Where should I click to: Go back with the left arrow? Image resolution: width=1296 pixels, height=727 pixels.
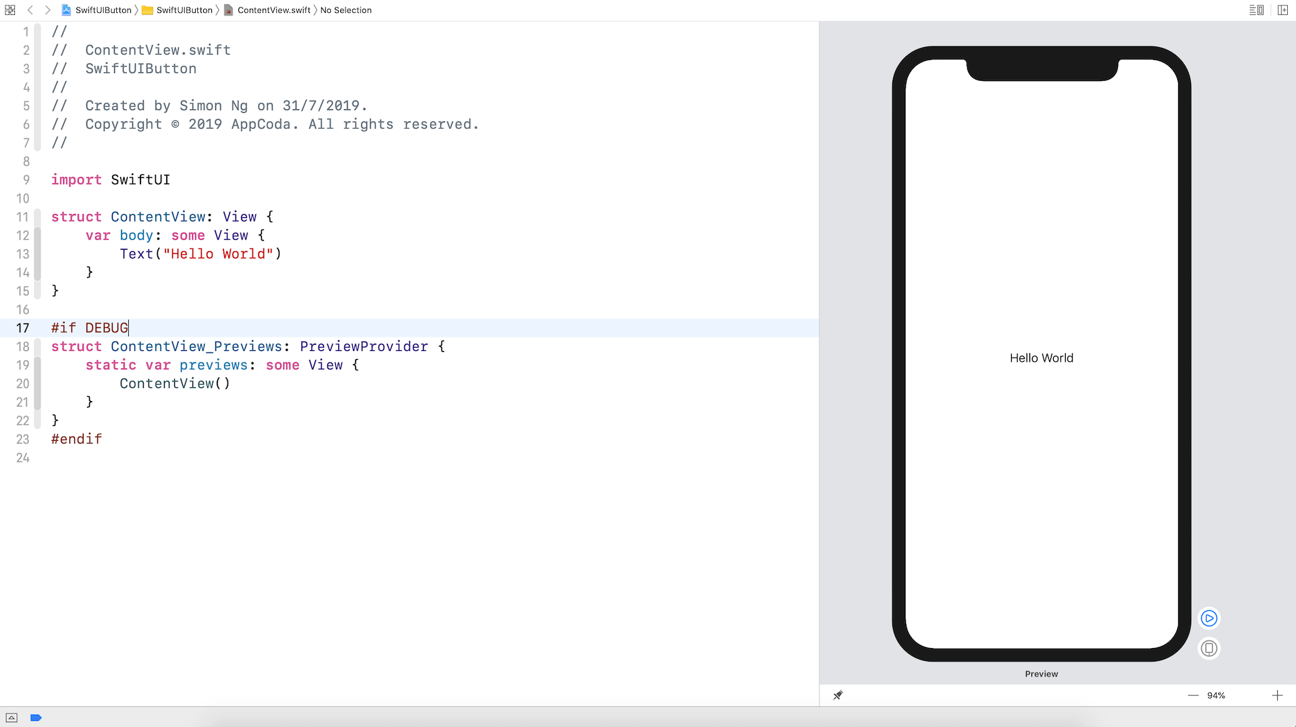click(x=30, y=10)
